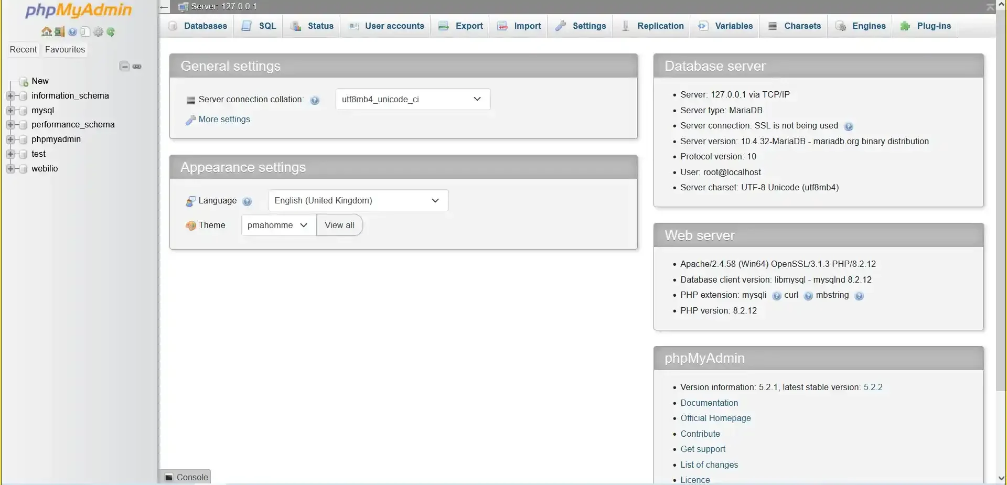Expand the mysql database node

point(10,111)
